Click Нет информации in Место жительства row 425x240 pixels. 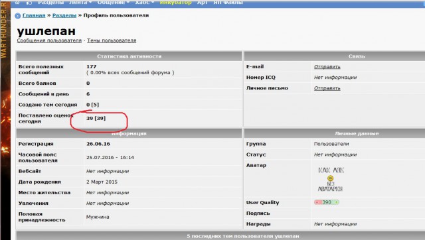[108, 193]
